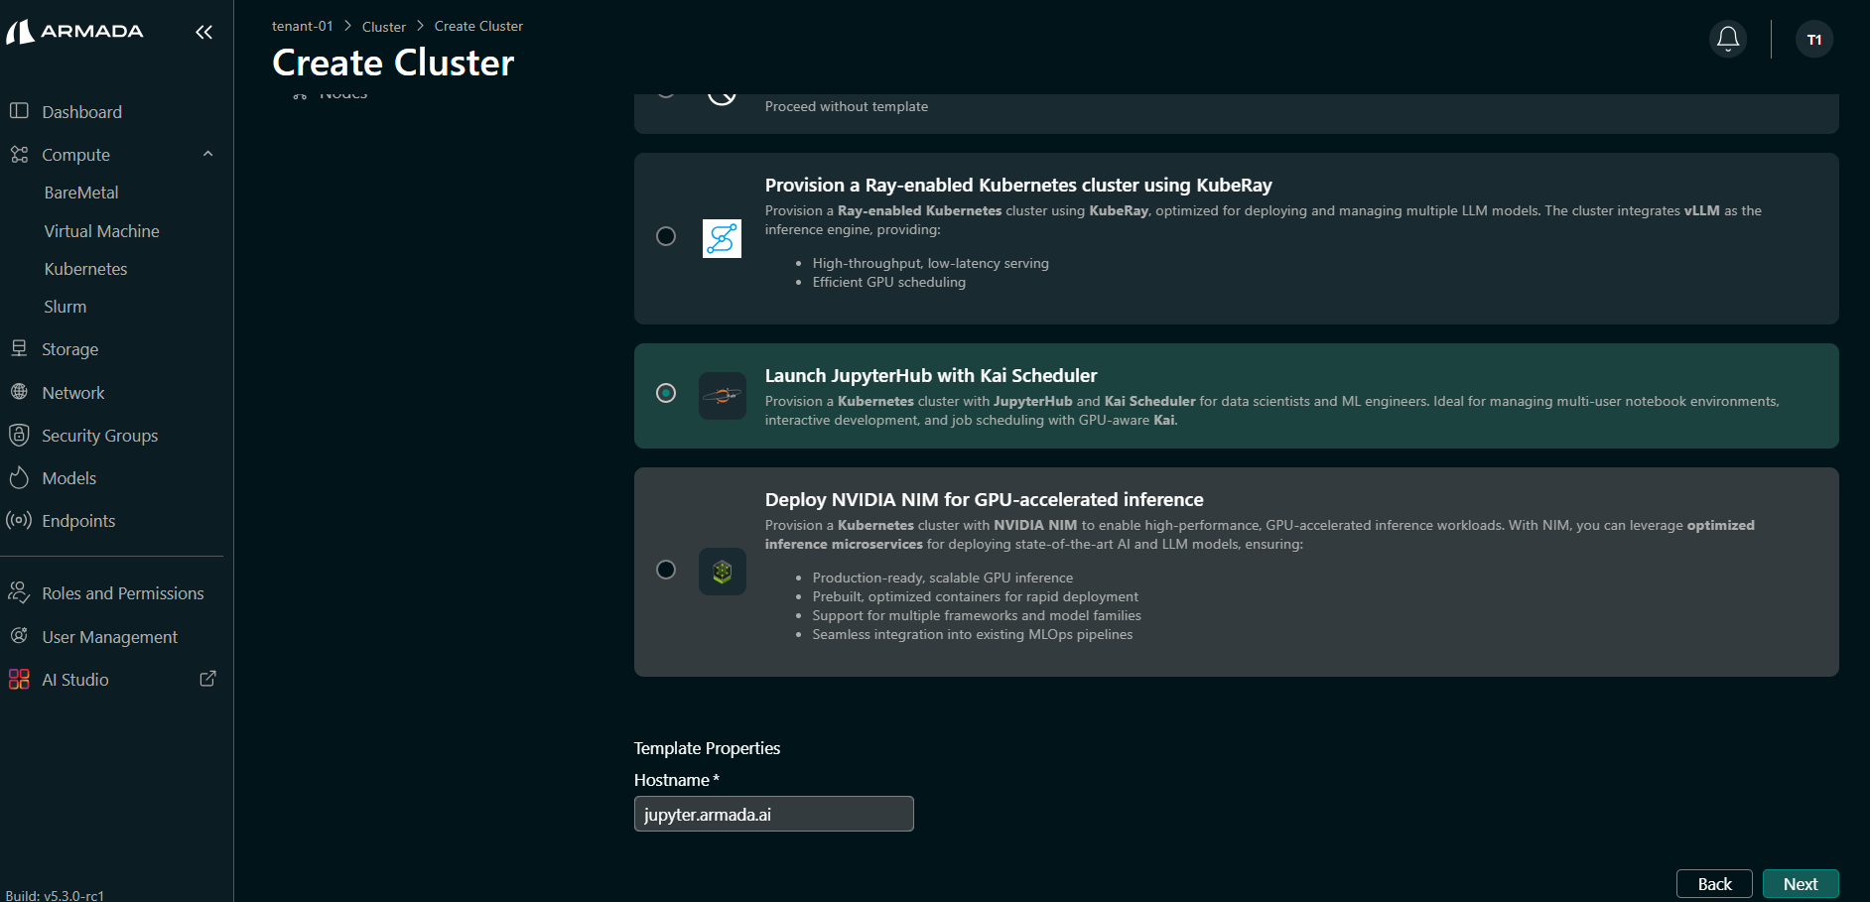
Task: Open Dashboard from the sidebar
Action: point(81,112)
